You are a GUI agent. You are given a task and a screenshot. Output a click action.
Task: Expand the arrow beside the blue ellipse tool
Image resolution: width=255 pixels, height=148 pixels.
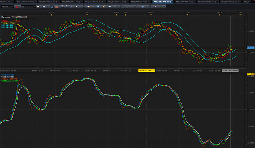[x=146, y=7]
